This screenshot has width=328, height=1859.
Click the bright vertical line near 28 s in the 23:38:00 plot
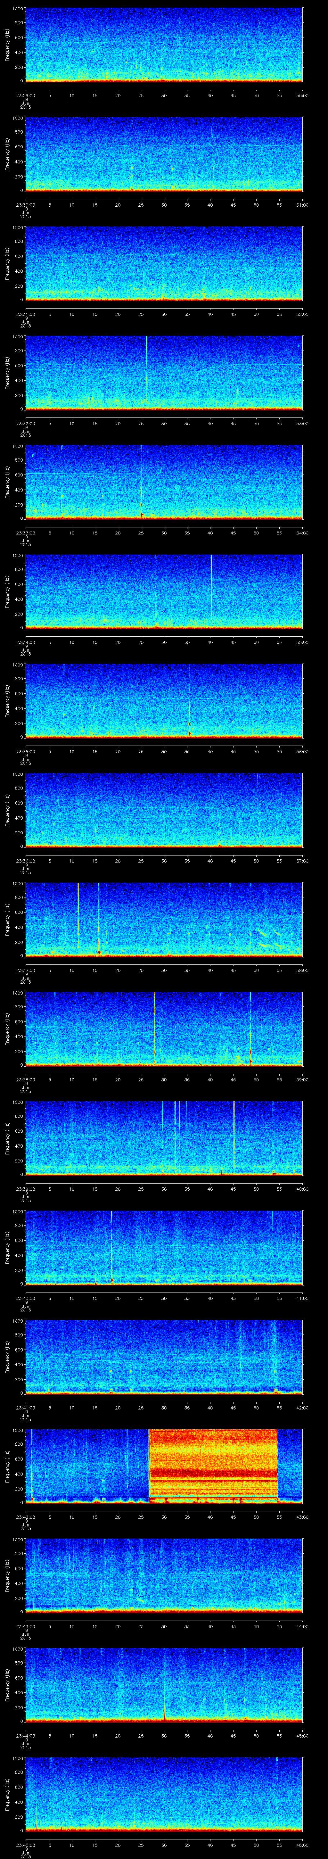tap(154, 1029)
